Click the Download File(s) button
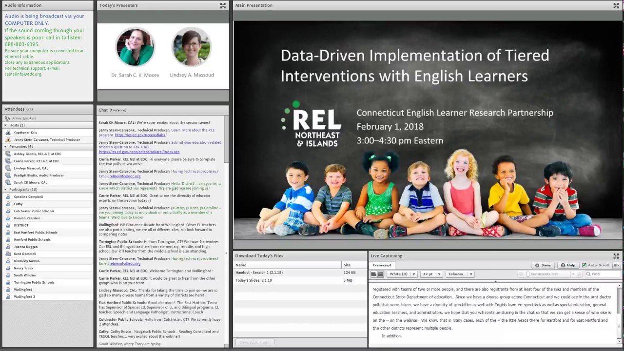 (x=255, y=342)
